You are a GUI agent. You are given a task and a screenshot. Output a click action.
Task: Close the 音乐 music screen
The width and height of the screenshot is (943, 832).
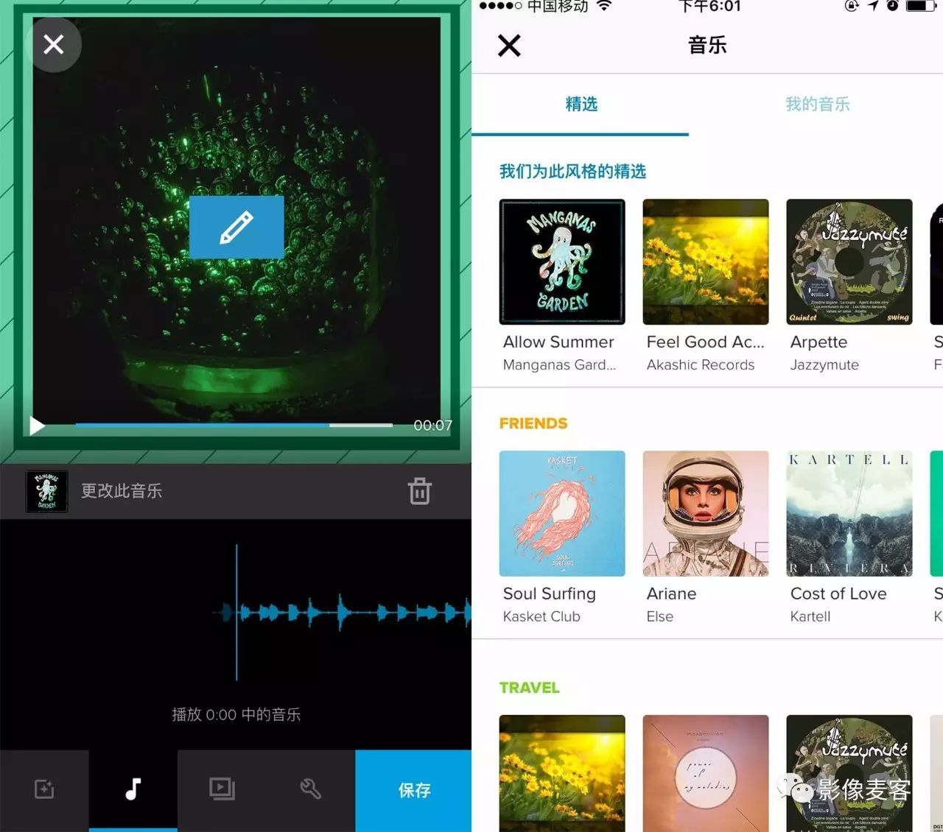pyautogui.click(x=509, y=46)
